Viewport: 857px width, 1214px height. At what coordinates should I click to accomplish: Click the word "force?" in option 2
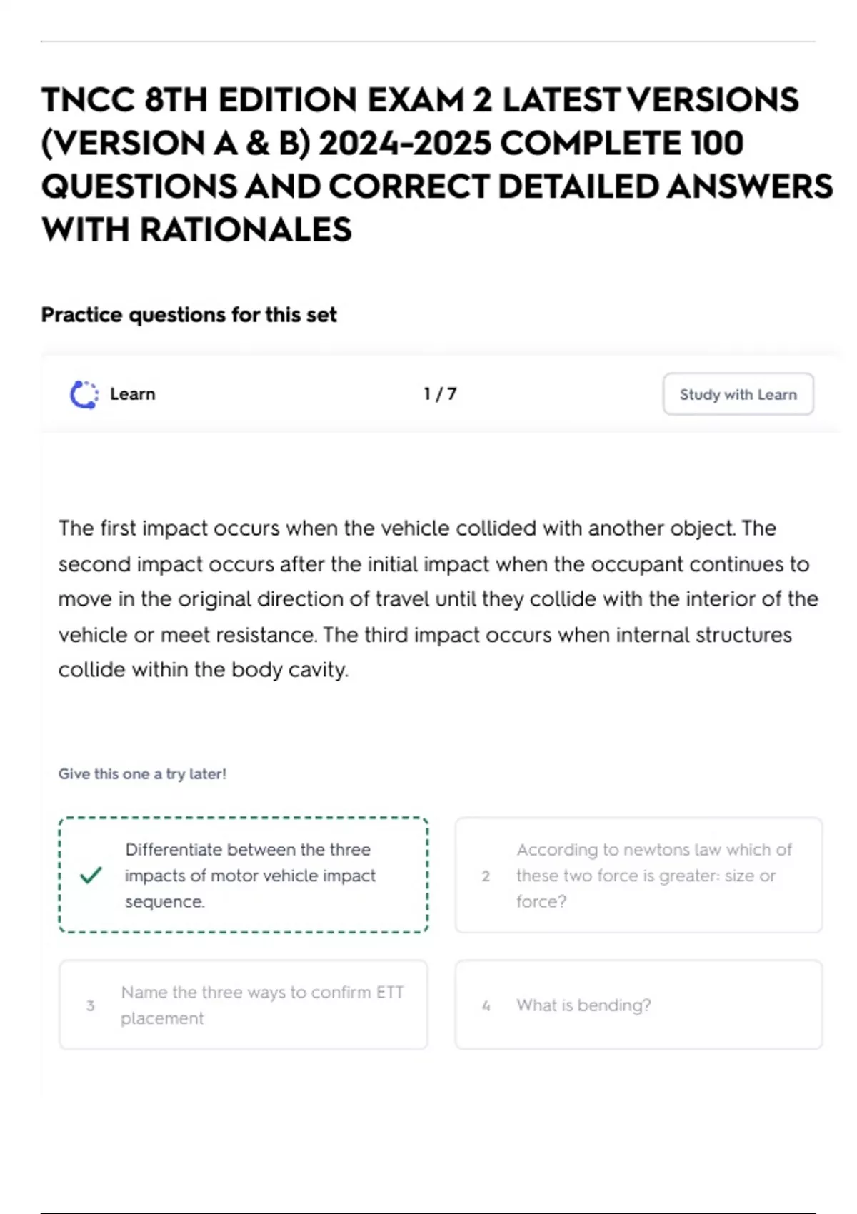pos(541,901)
